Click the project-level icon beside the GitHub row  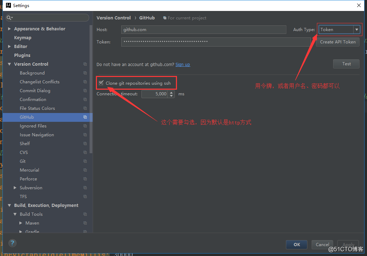(85, 117)
